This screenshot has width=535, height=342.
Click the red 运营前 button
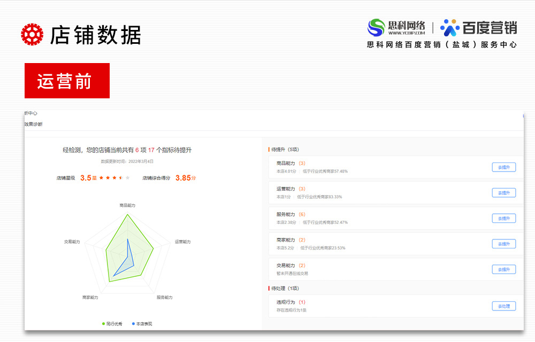tap(66, 80)
